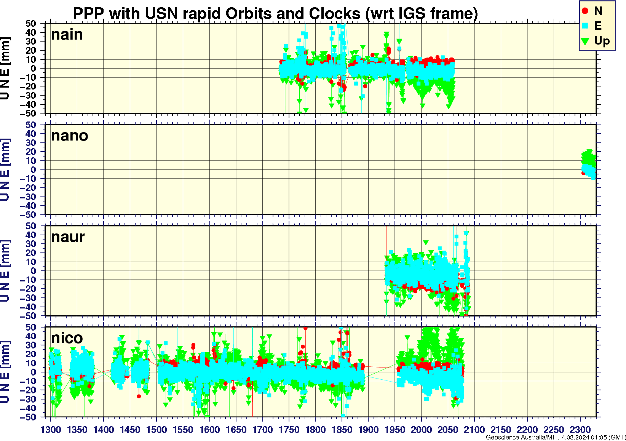This screenshot has width=626, height=441.
Task: Click the 'naur' station label
Action: point(68,237)
